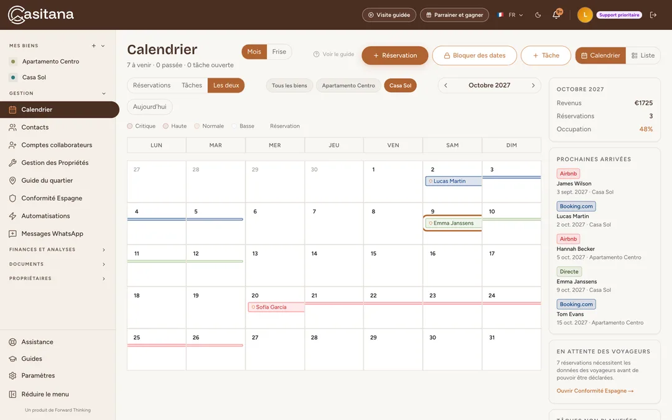Switch to Liste display
The image size is (672, 420).
coord(643,55)
